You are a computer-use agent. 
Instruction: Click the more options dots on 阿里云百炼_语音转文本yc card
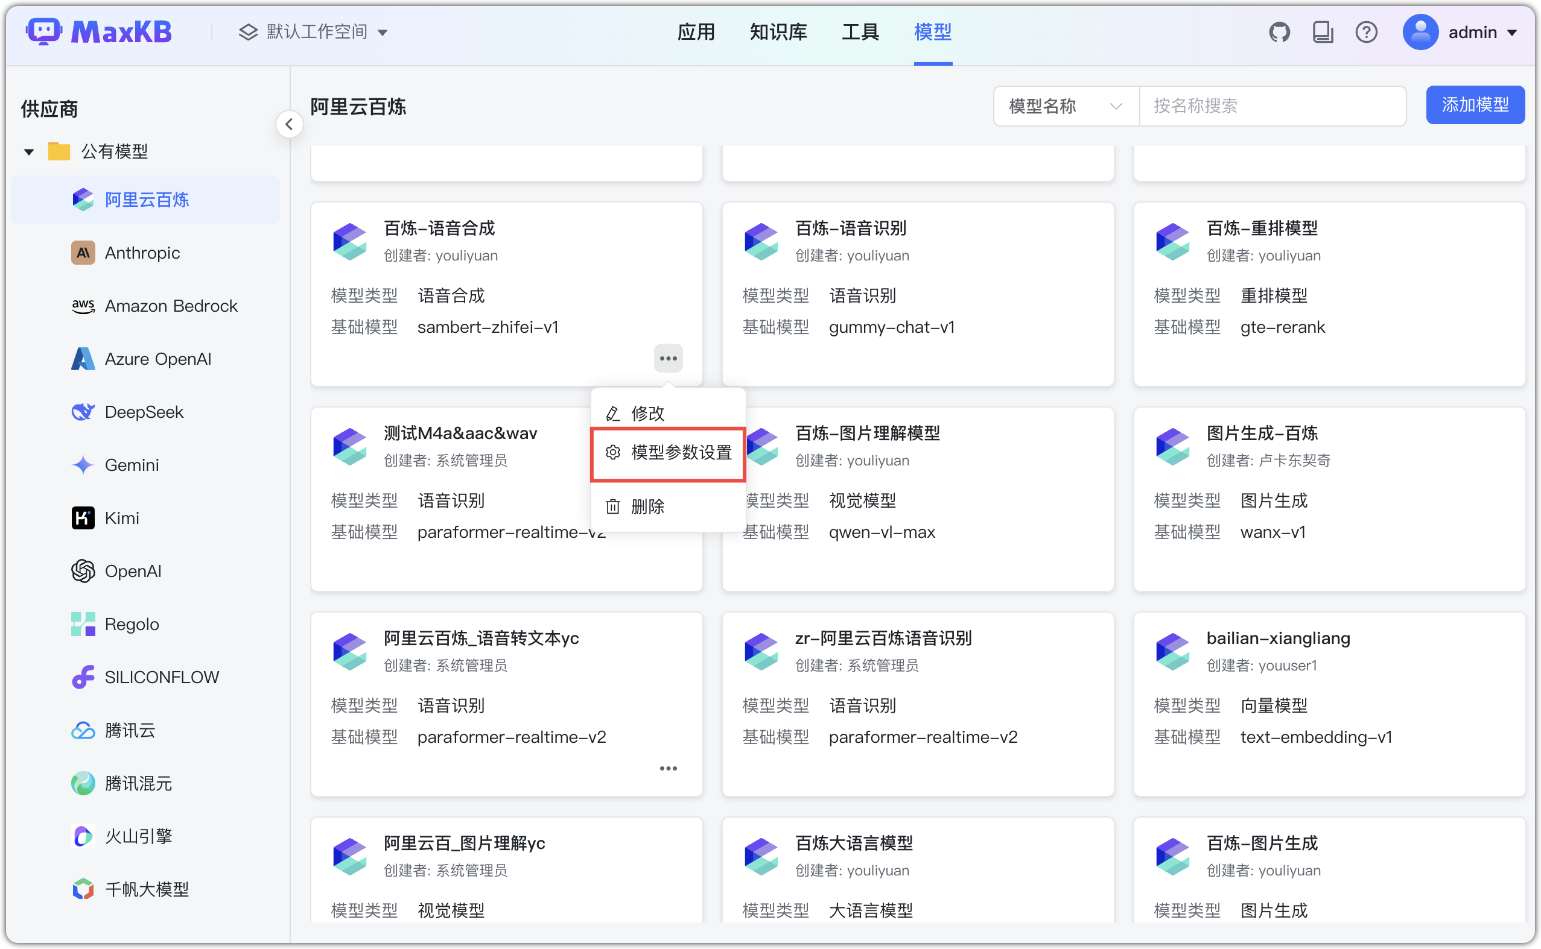tap(668, 768)
